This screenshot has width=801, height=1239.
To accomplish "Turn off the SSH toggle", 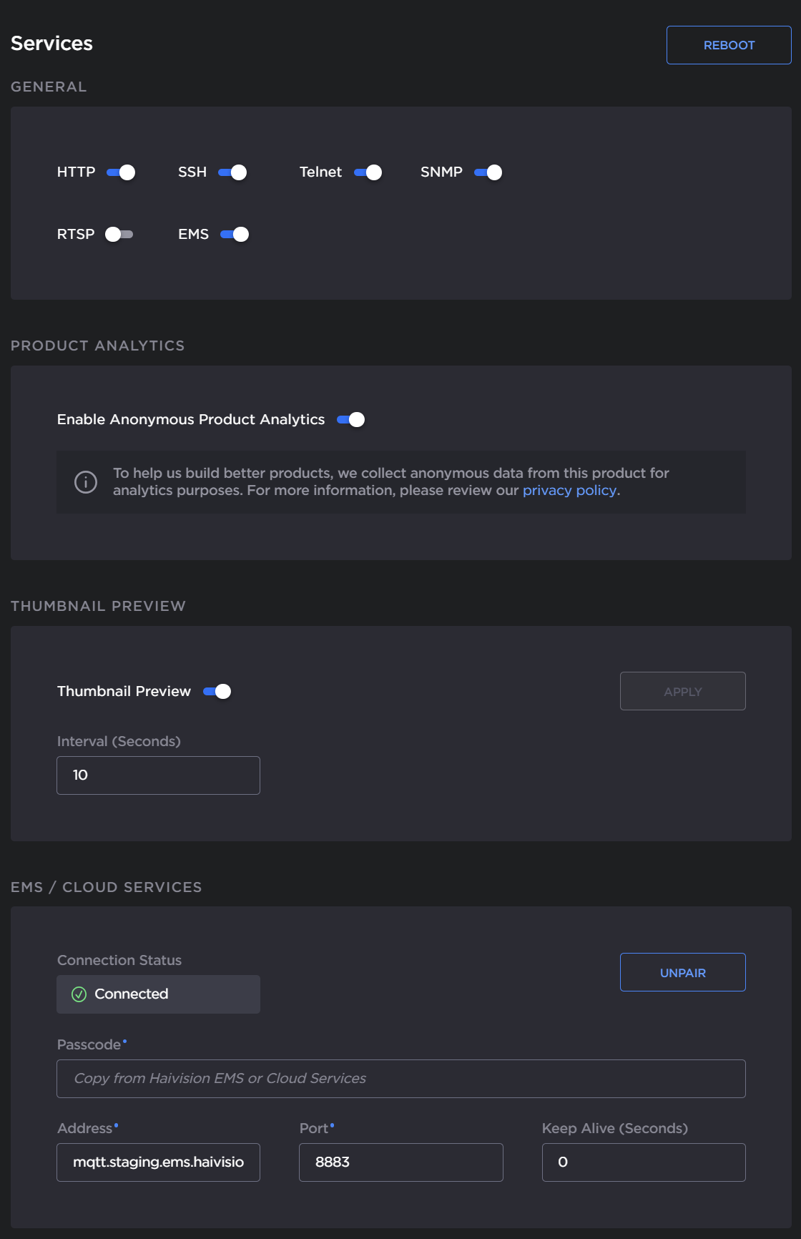I will [232, 172].
